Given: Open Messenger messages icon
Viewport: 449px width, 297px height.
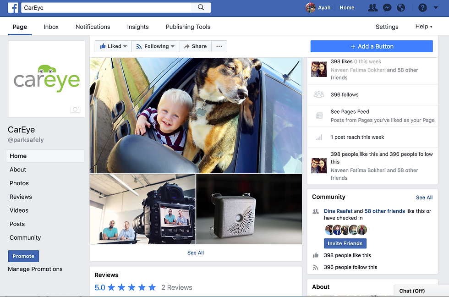Looking at the screenshot, I should (387, 8).
